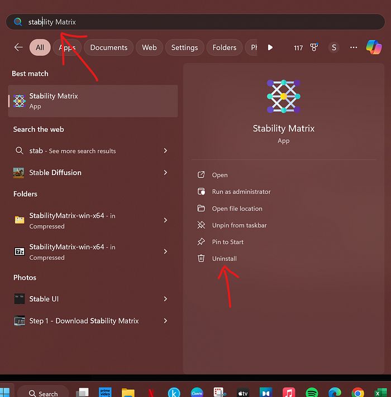Select Unpin from taskbar option

point(239,225)
